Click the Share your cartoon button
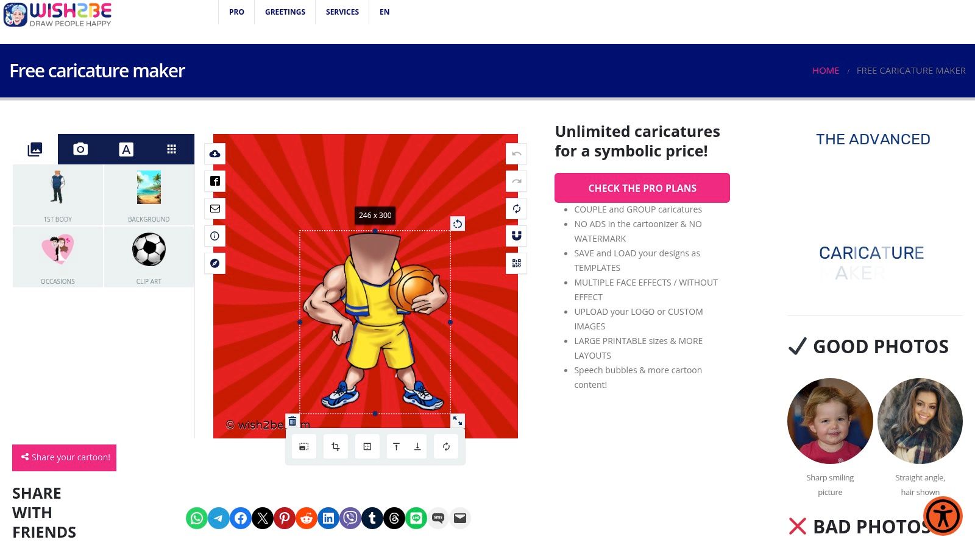Image resolution: width=975 pixels, height=548 pixels. [65, 458]
